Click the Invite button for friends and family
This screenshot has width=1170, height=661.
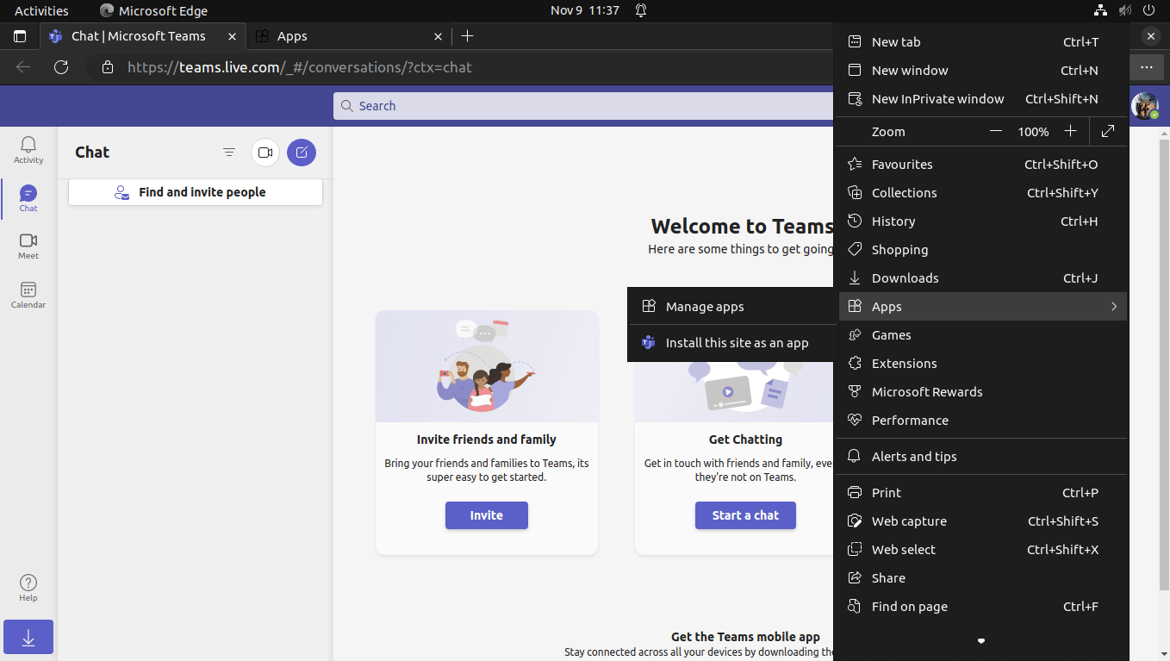pyautogui.click(x=486, y=514)
